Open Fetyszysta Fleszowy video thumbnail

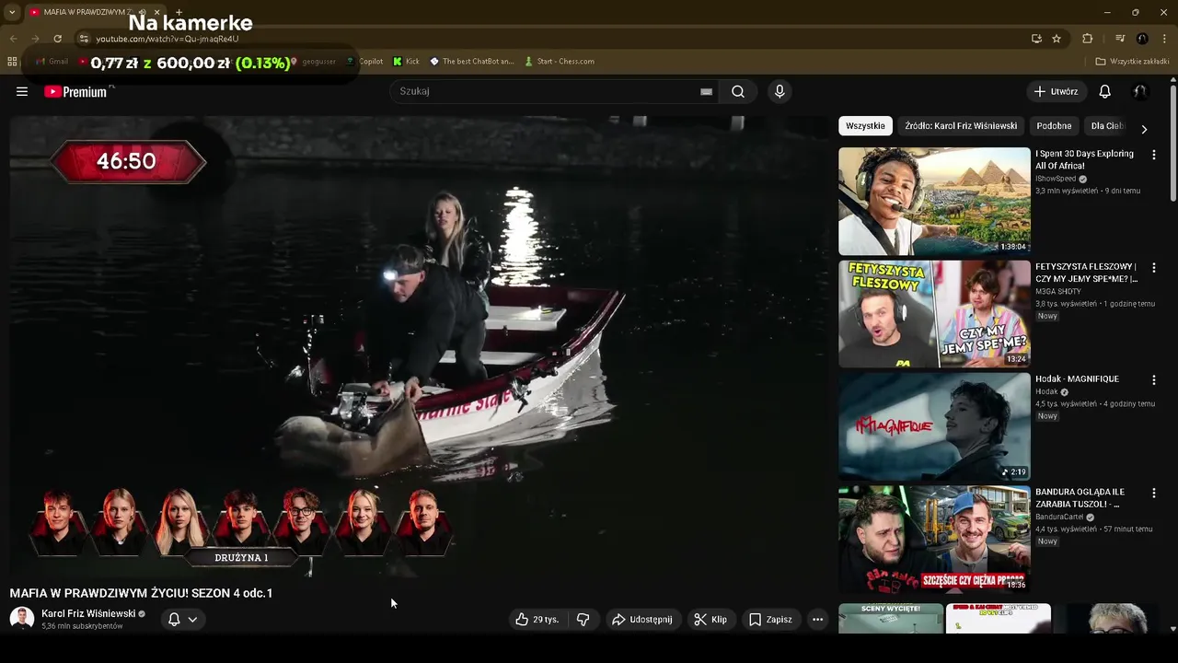(934, 314)
